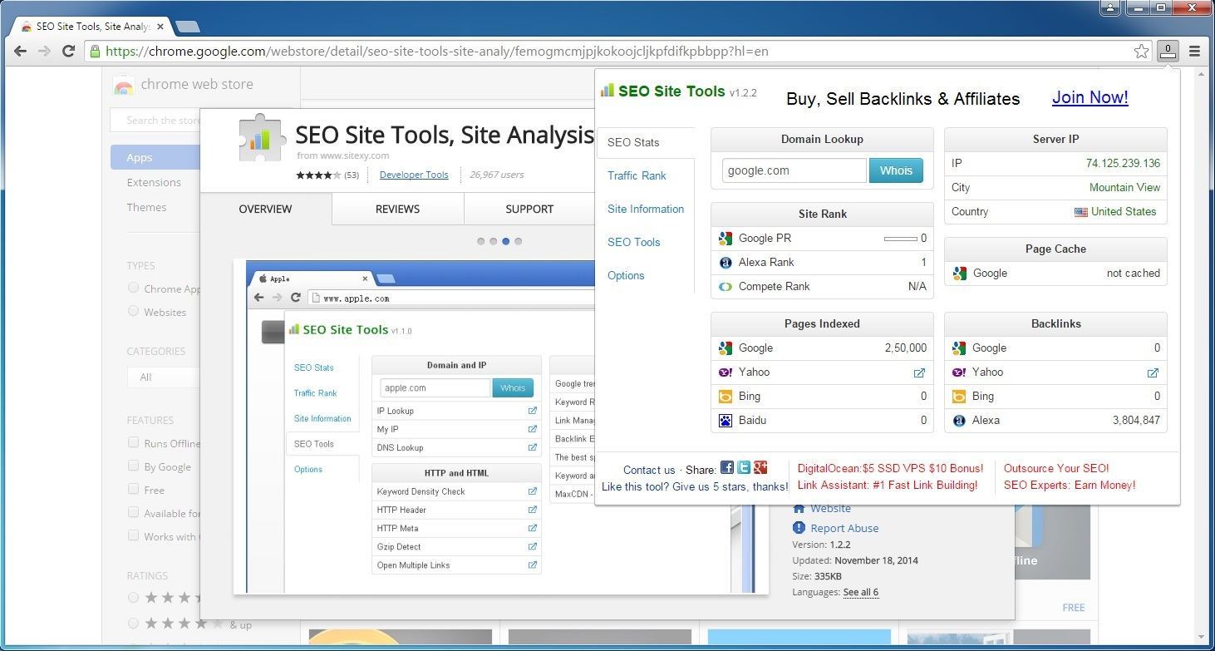1215x651 pixels.
Task: Open Yahoo pages indexed external link icon
Action: tap(919, 372)
